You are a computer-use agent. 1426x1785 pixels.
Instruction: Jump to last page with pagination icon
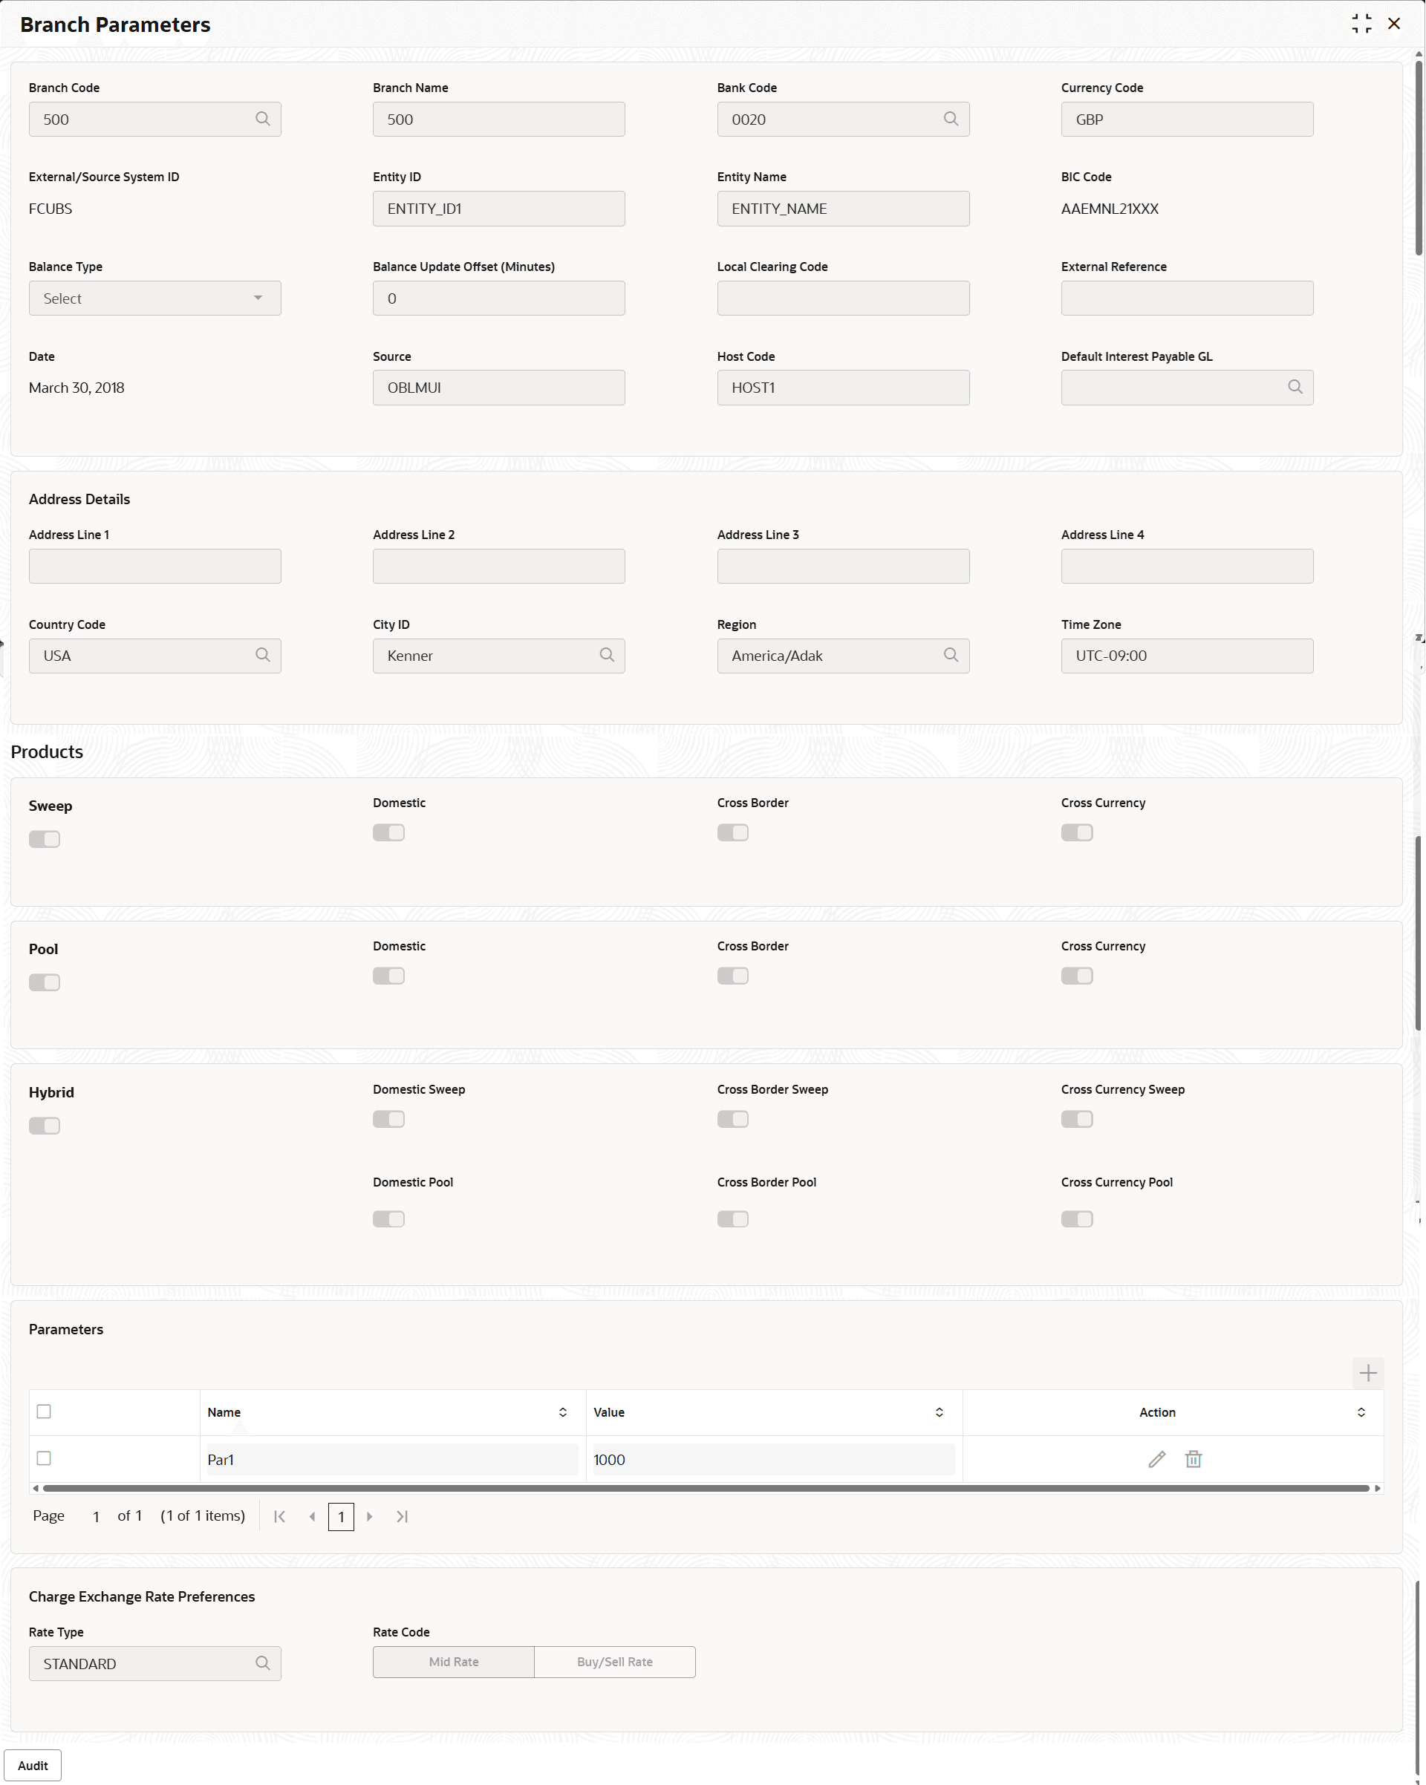pyautogui.click(x=402, y=1516)
